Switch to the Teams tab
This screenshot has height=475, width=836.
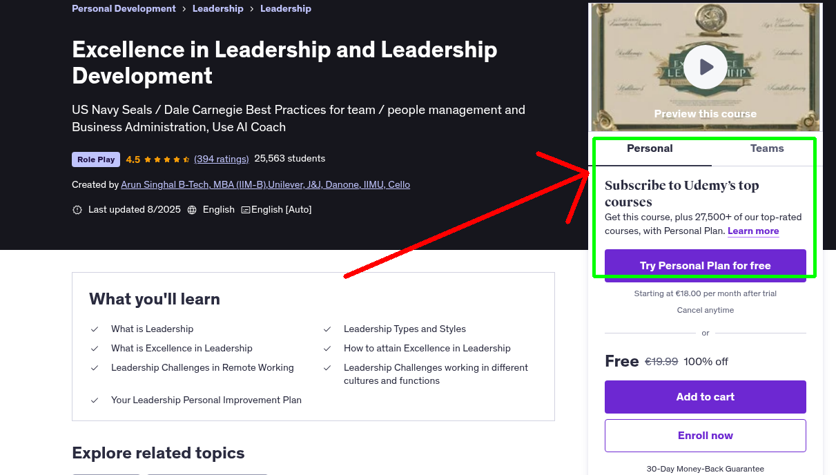pos(766,148)
